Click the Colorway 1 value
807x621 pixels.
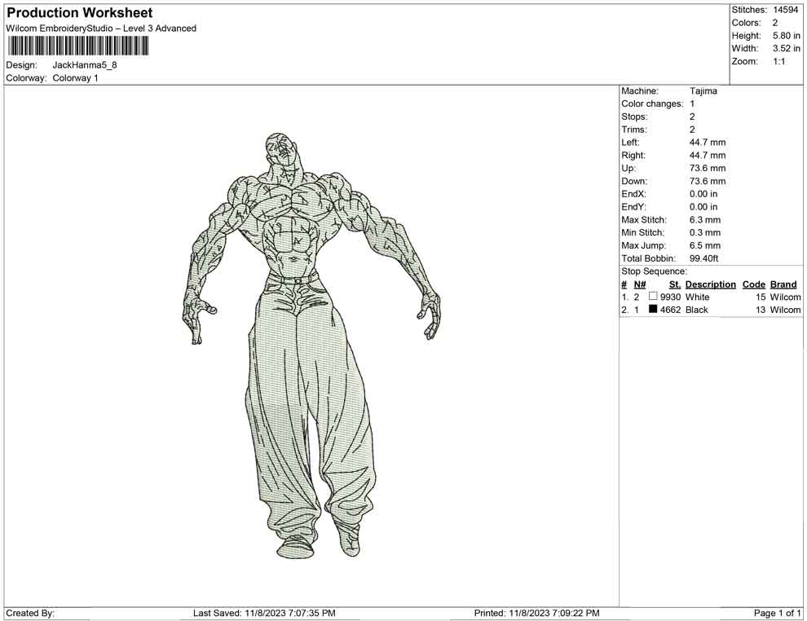tap(75, 78)
